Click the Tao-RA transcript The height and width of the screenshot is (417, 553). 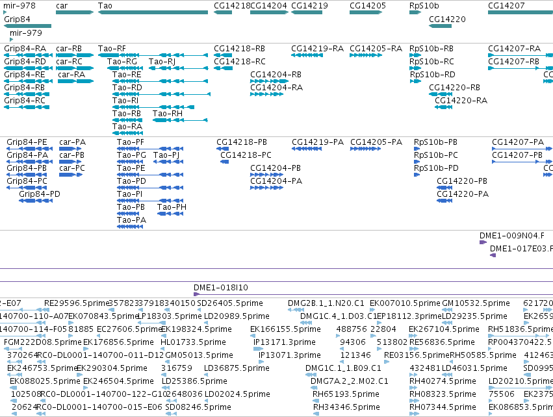click(x=127, y=133)
